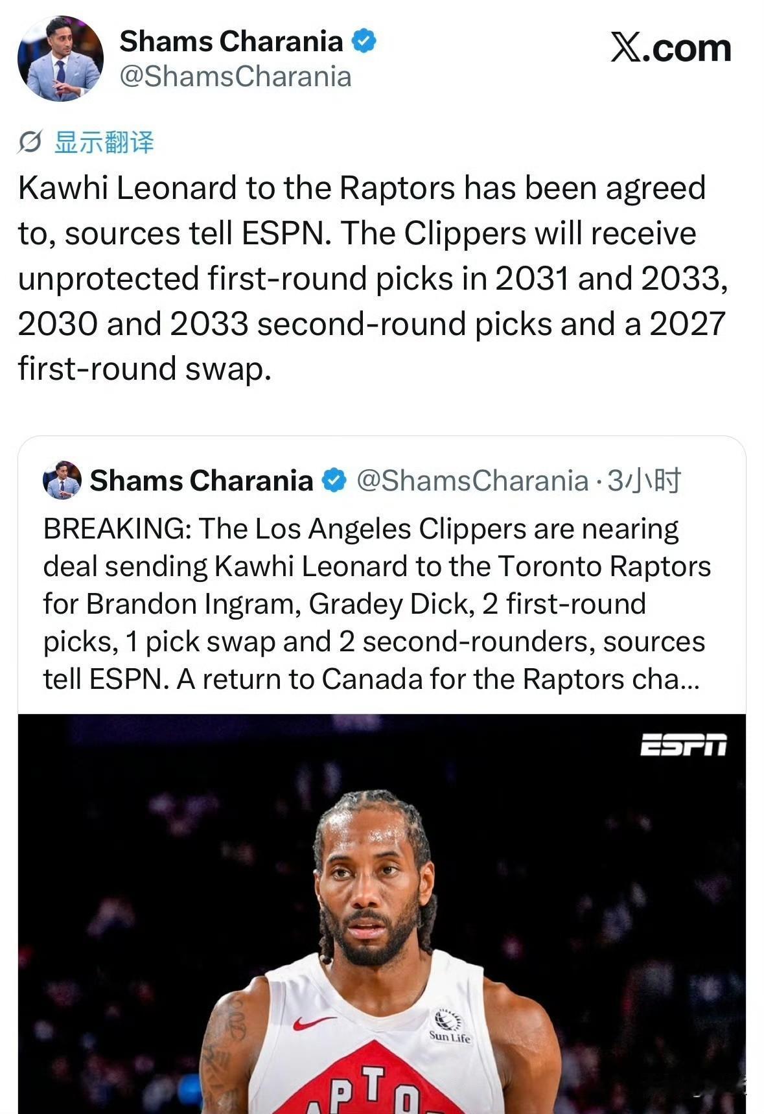This screenshot has height=1114, width=764.
Task: Open quoted tweet author name Shams Charania
Action: point(202,480)
